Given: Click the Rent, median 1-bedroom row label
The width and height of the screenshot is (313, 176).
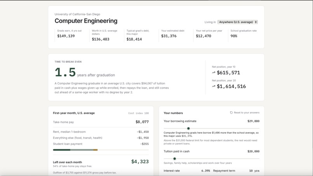Looking at the screenshot, I should 69,132.
